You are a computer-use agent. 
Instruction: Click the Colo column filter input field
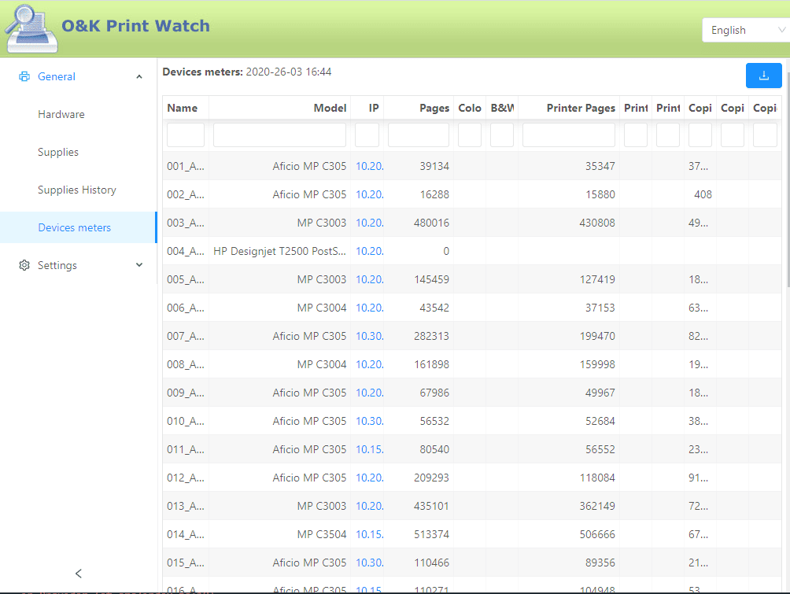tap(470, 135)
